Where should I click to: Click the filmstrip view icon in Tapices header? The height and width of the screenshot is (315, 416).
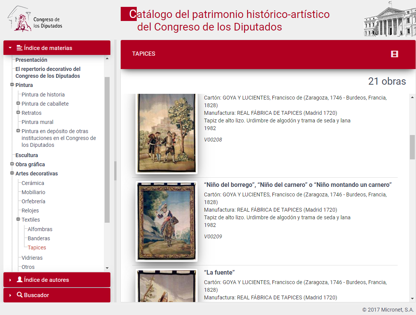pyautogui.click(x=395, y=54)
